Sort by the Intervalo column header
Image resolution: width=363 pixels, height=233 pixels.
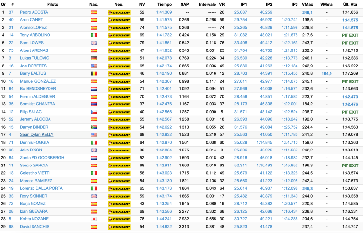(x=207, y=4)
